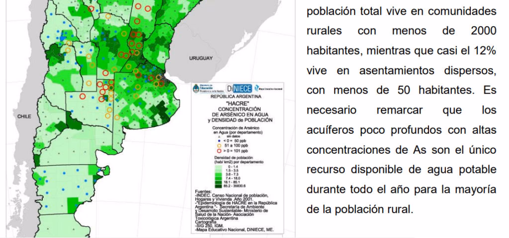Click '-SIG 250, IGM.' source line
Viewport: 509px width, 238px height.
209,226
